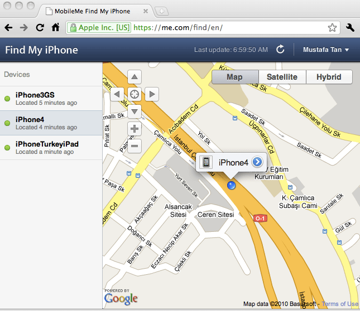Open a new browser tab

click(x=162, y=11)
